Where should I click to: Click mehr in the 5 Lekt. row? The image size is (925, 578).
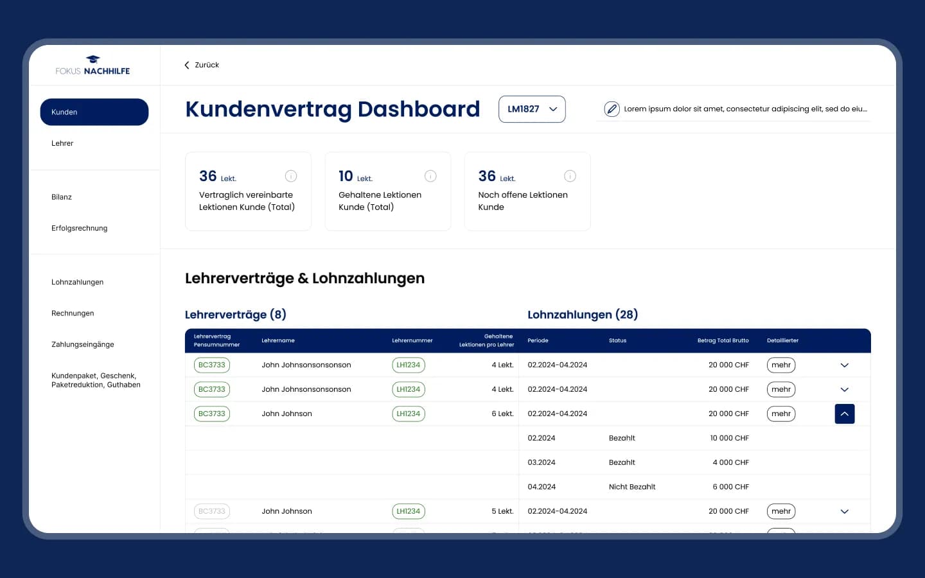click(781, 512)
